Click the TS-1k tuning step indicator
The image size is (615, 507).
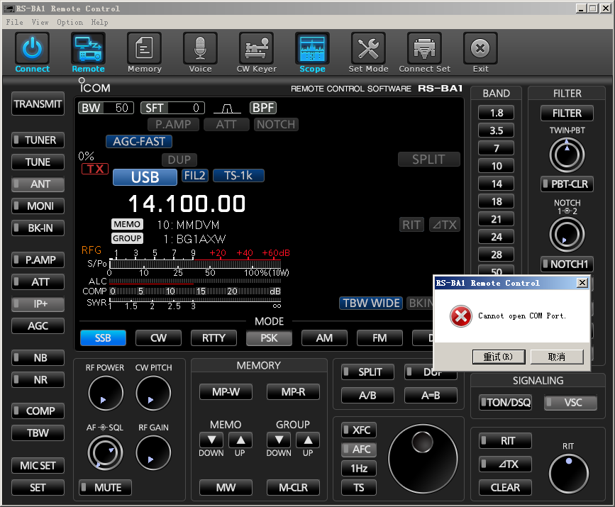point(238,175)
